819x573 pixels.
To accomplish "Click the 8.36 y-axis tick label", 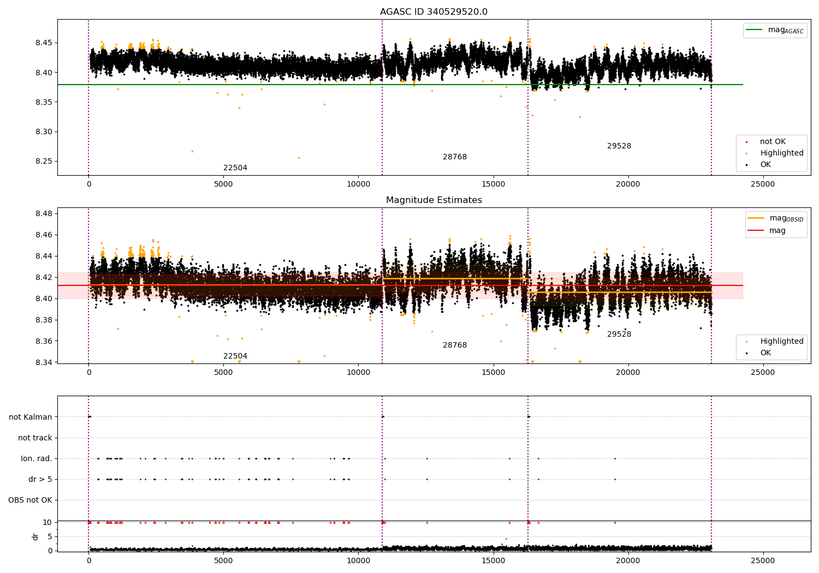I will click(x=44, y=341).
